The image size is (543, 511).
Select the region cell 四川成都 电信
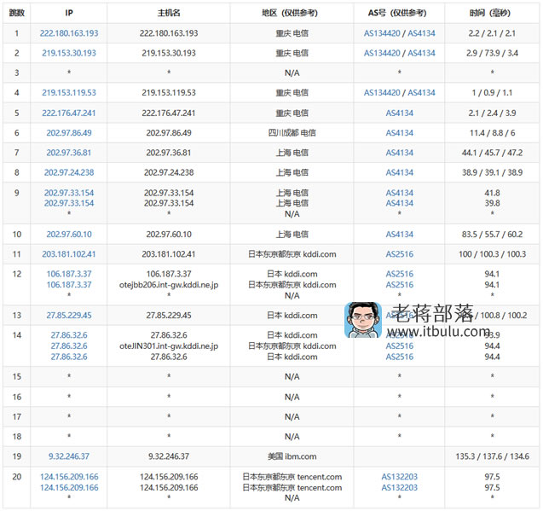292,133
